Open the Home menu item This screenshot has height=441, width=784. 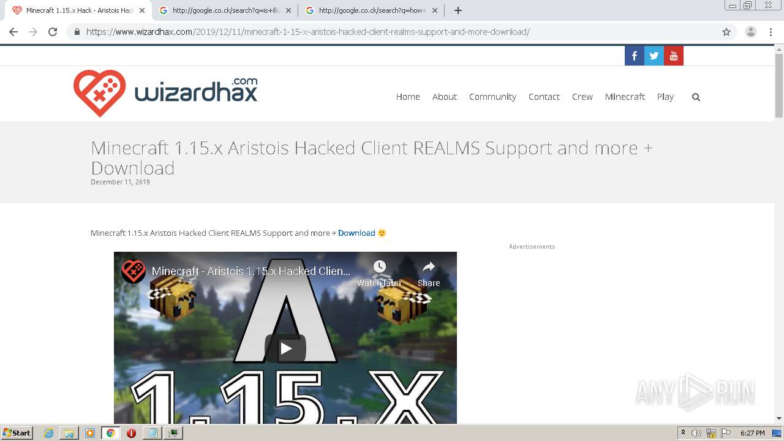click(x=408, y=97)
